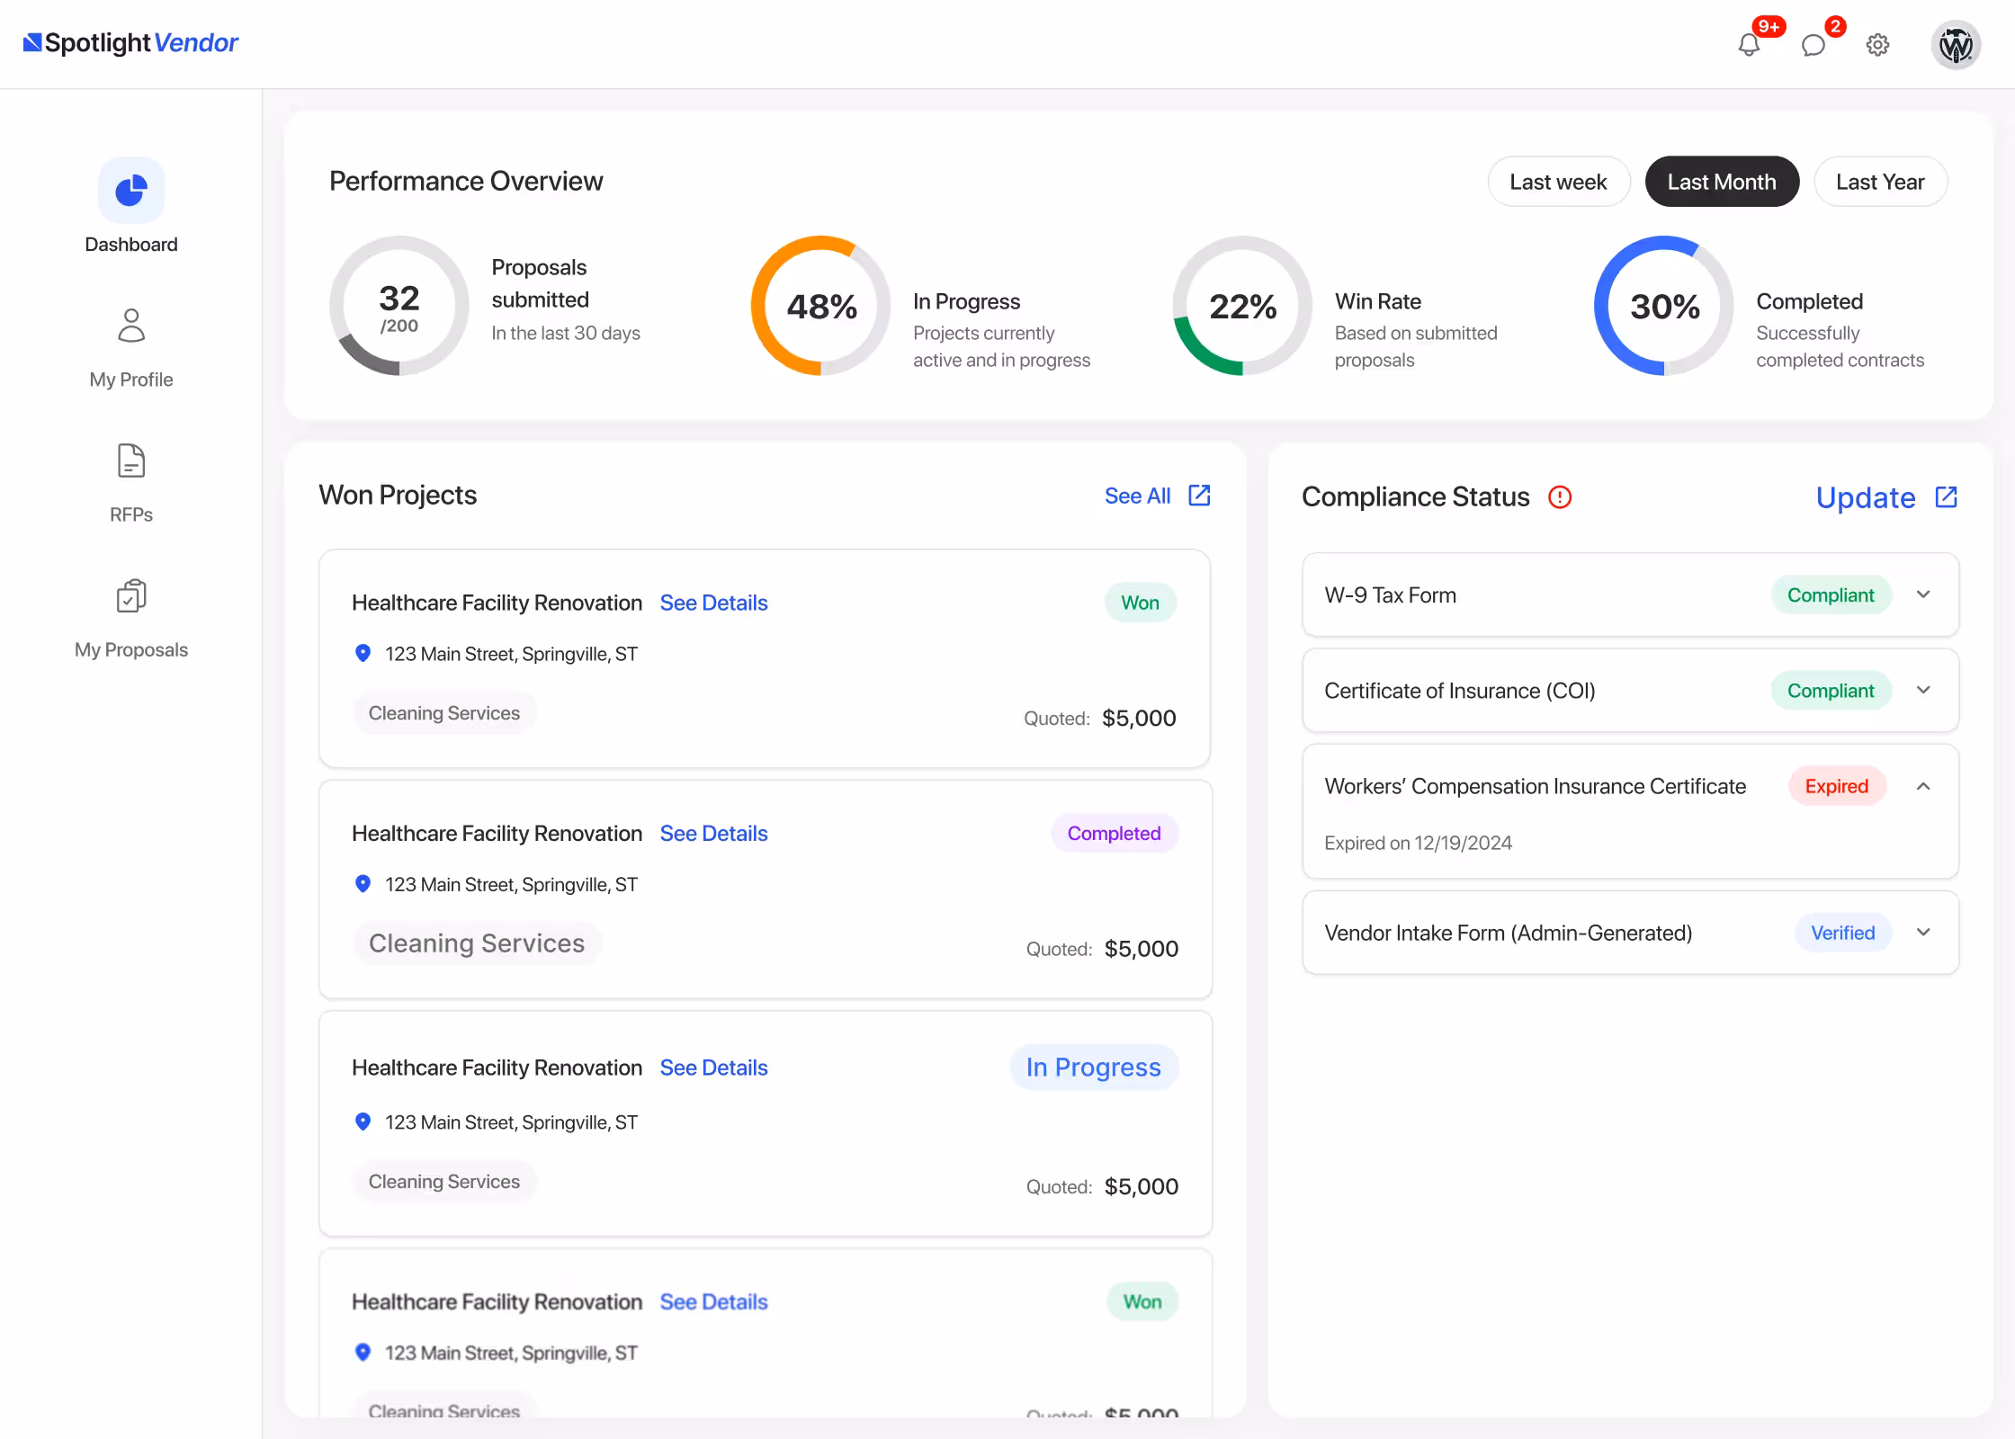Expand the Vendor Intake Form row
This screenshot has height=1439, width=2015.
point(1923,932)
